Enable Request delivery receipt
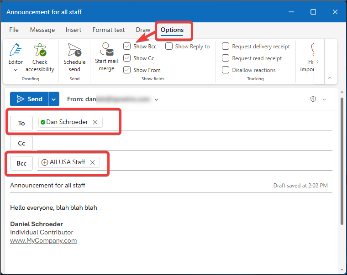This screenshot has height=275, width=347. click(226, 46)
